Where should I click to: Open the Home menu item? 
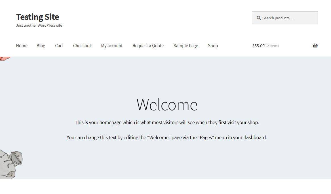click(x=22, y=45)
